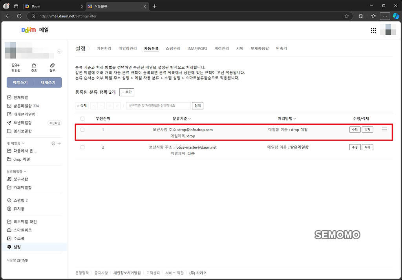Switch to 기본환경 settings tab
402x280 pixels.
(x=104, y=48)
